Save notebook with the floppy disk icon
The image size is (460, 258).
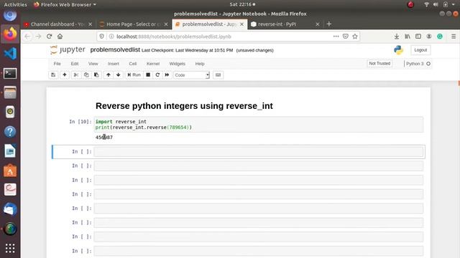click(x=53, y=75)
